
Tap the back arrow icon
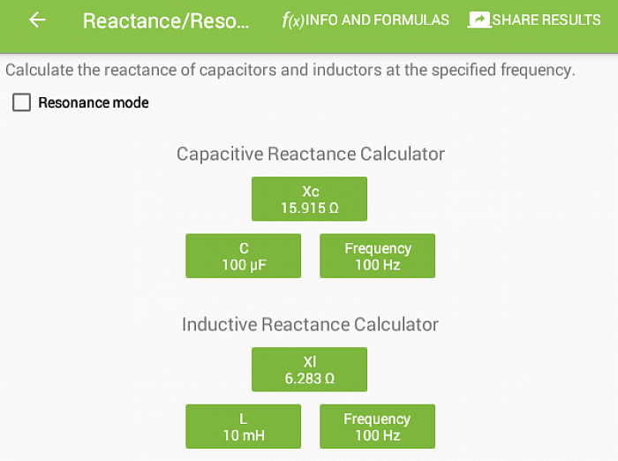(x=37, y=19)
